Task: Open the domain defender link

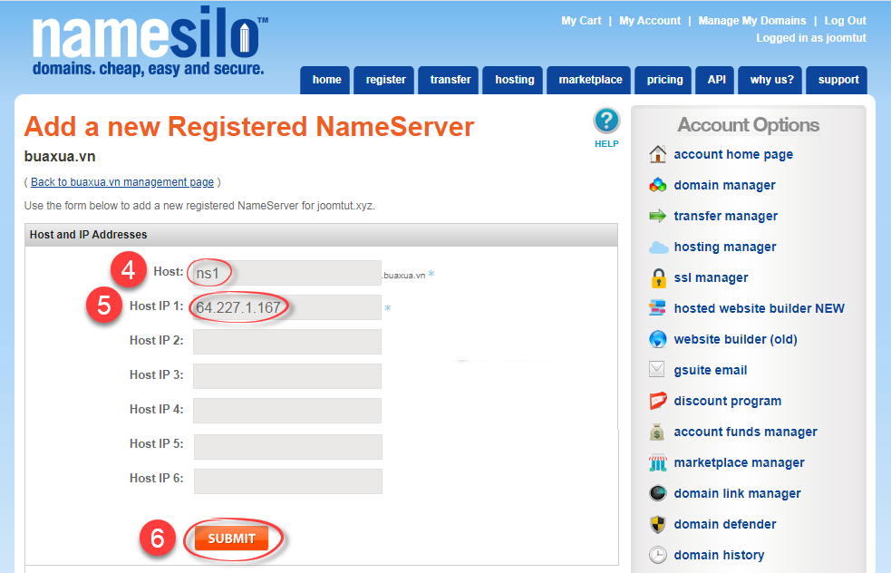Action: (x=725, y=524)
